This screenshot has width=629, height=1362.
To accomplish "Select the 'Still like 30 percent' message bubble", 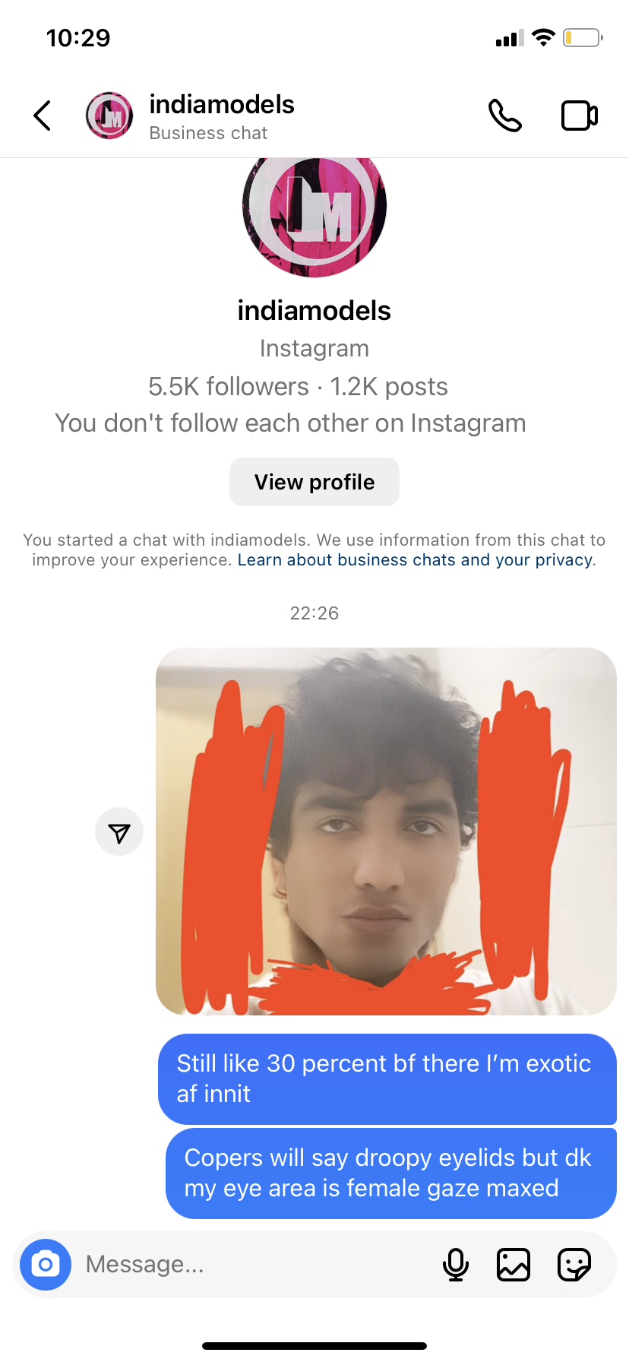I will 387,1079.
